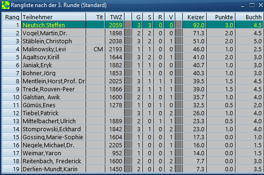Click Keizer value 51.0
The height and width of the screenshot is (175, 264).
tap(194, 41)
